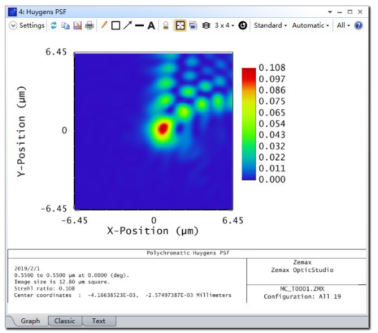
Task: Select the pencil annotation tool
Action: (x=104, y=26)
